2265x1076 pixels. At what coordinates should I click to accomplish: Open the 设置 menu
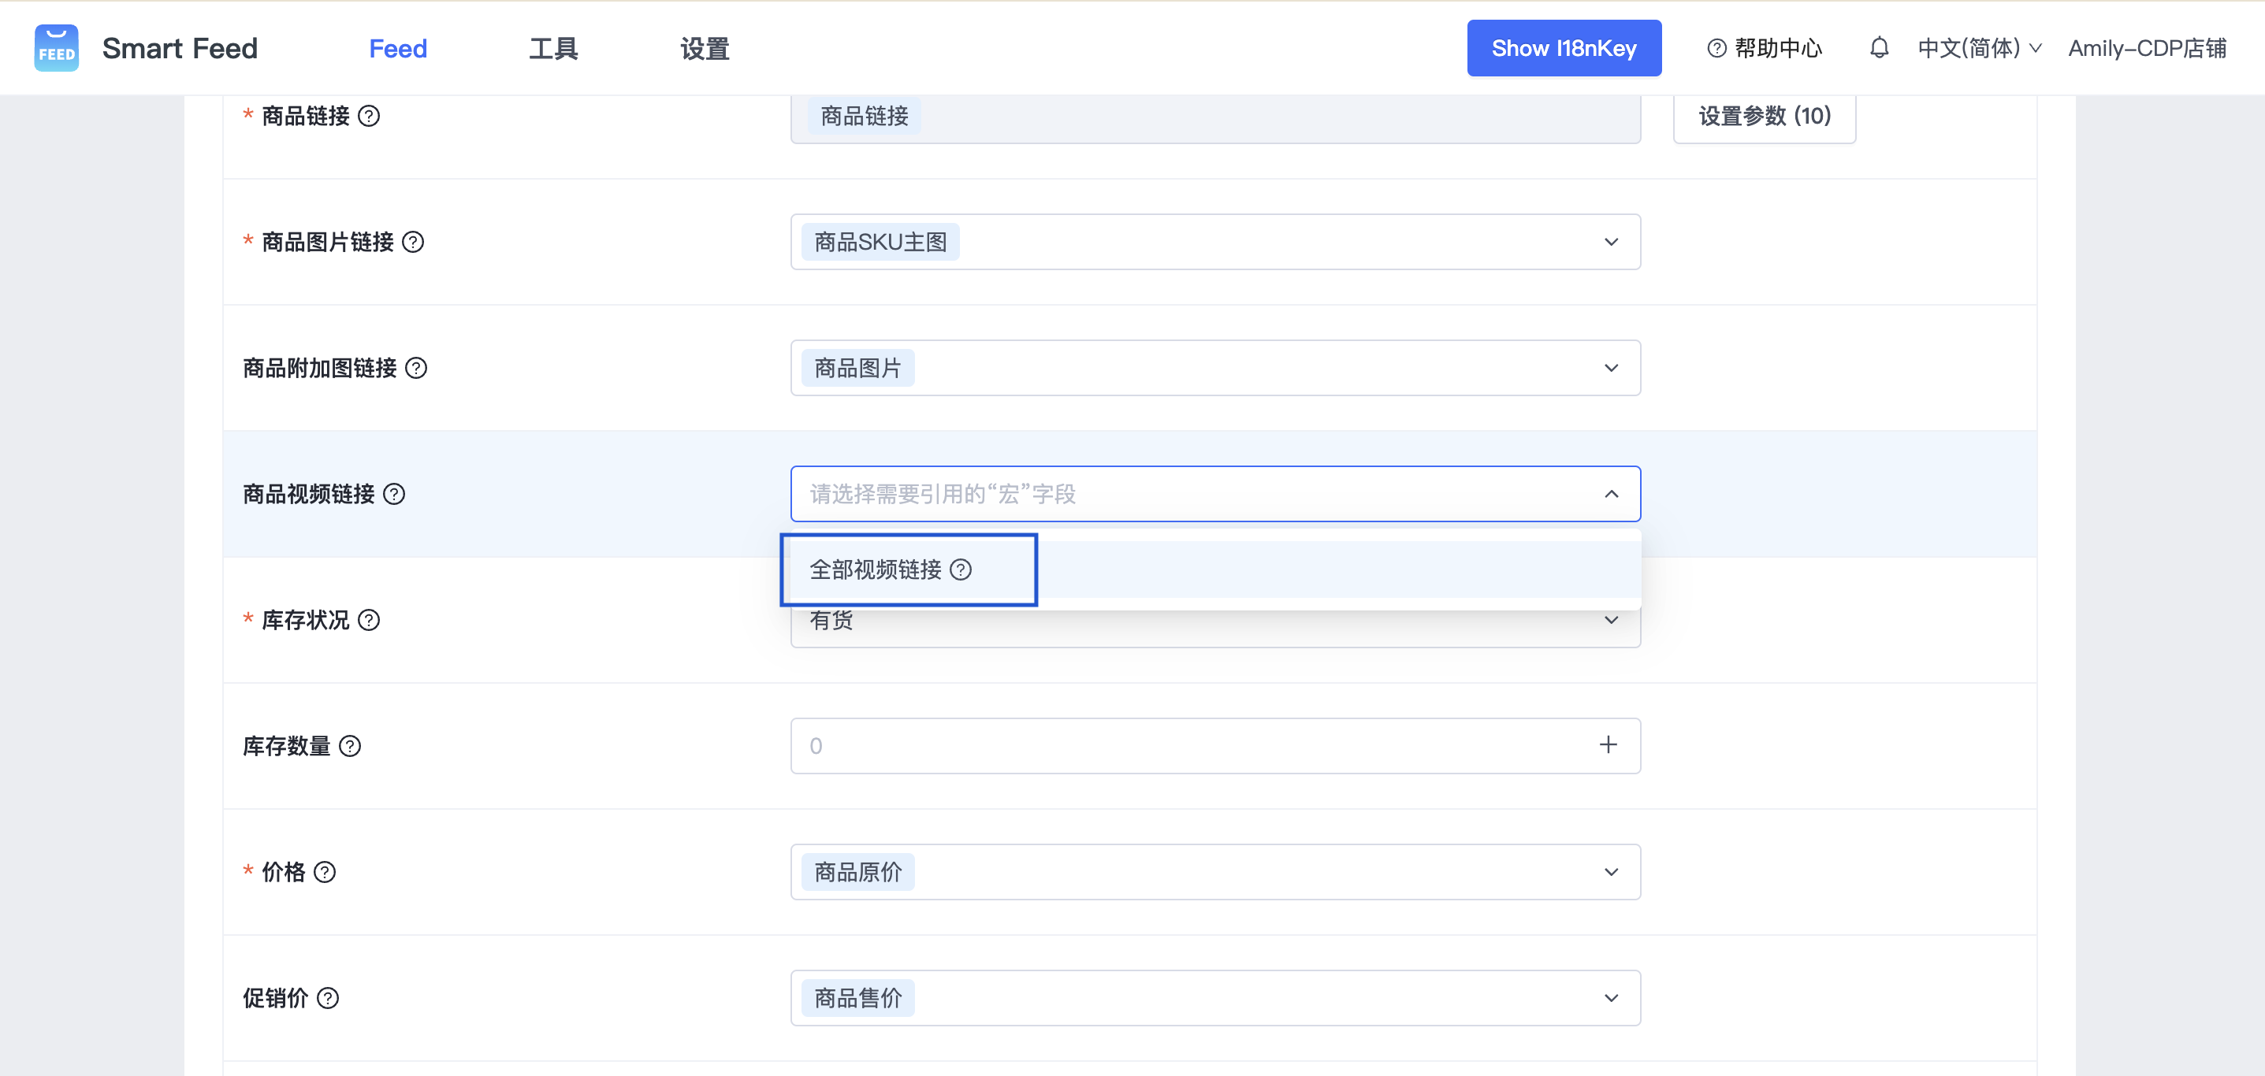point(705,48)
